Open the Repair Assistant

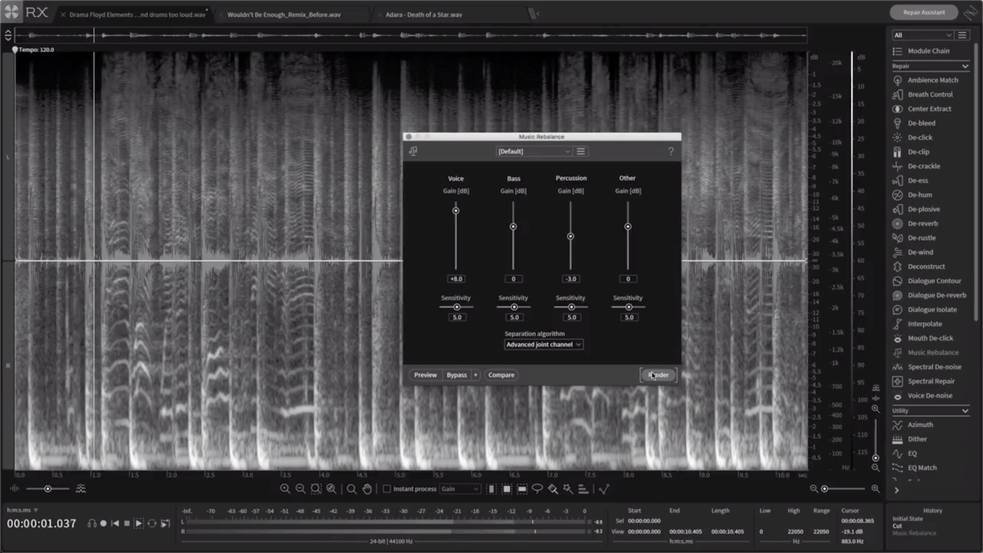(922, 12)
